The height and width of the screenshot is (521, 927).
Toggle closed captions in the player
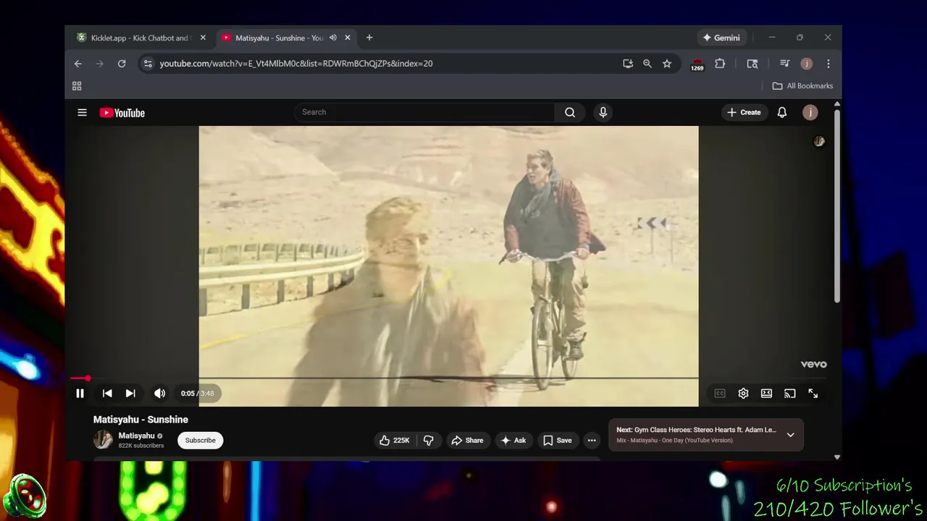pyautogui.click(x=720, y=393)
